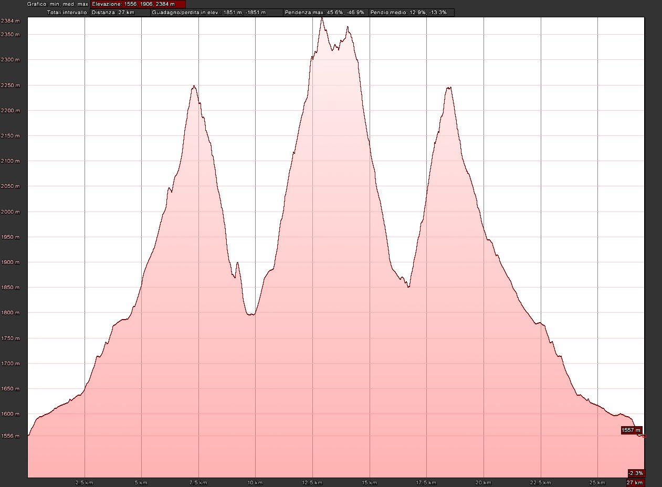Select the Distanza 27 km field
This screenshot has height=487, width=662.
point(116,12)
